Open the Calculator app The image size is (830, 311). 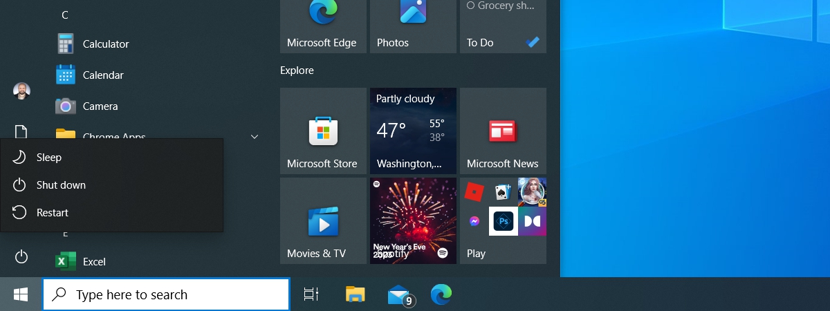[x=105, y=44]
